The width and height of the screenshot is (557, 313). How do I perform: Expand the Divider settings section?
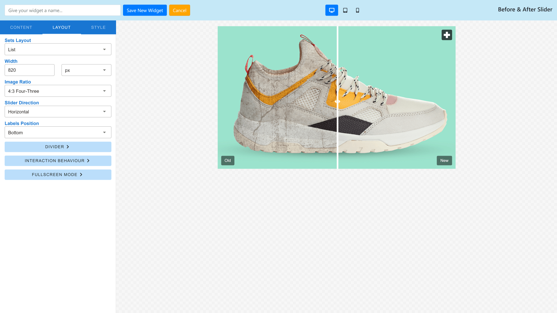point(58,147)
